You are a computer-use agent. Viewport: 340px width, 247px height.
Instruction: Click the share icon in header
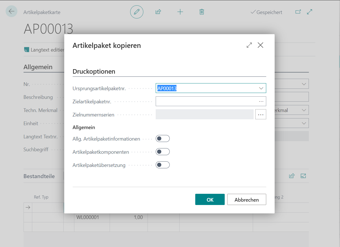point(158,12)
